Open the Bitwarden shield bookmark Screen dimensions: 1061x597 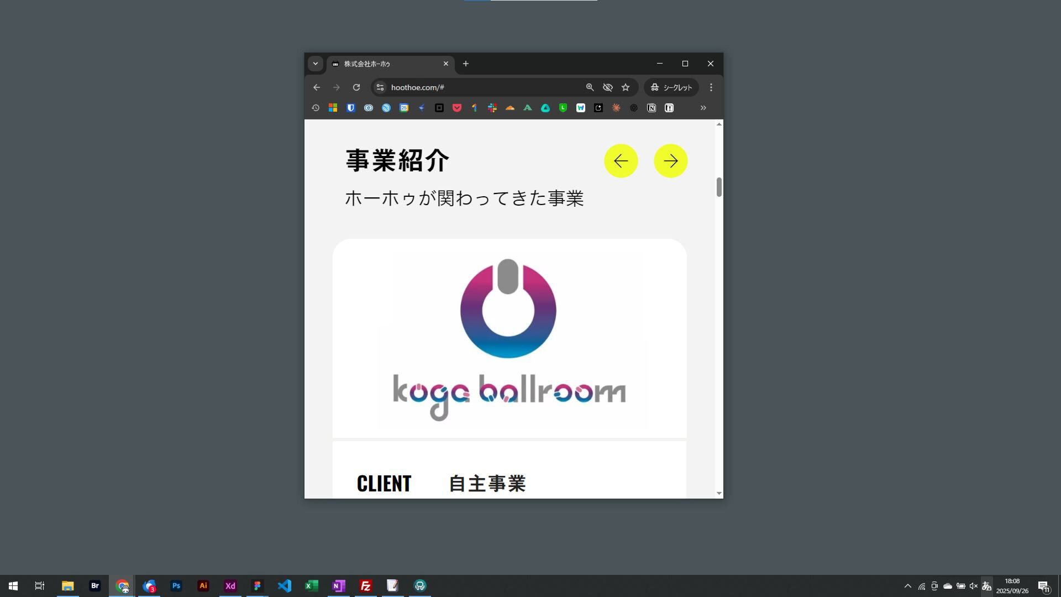point(350,108)
